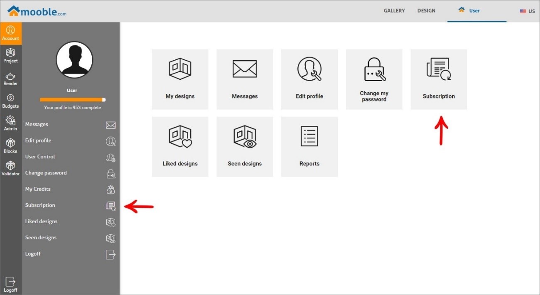This screenshot has height=295, width=540.
Task: Click the Logoff link in sidebar list
Action: coord(33,254)
